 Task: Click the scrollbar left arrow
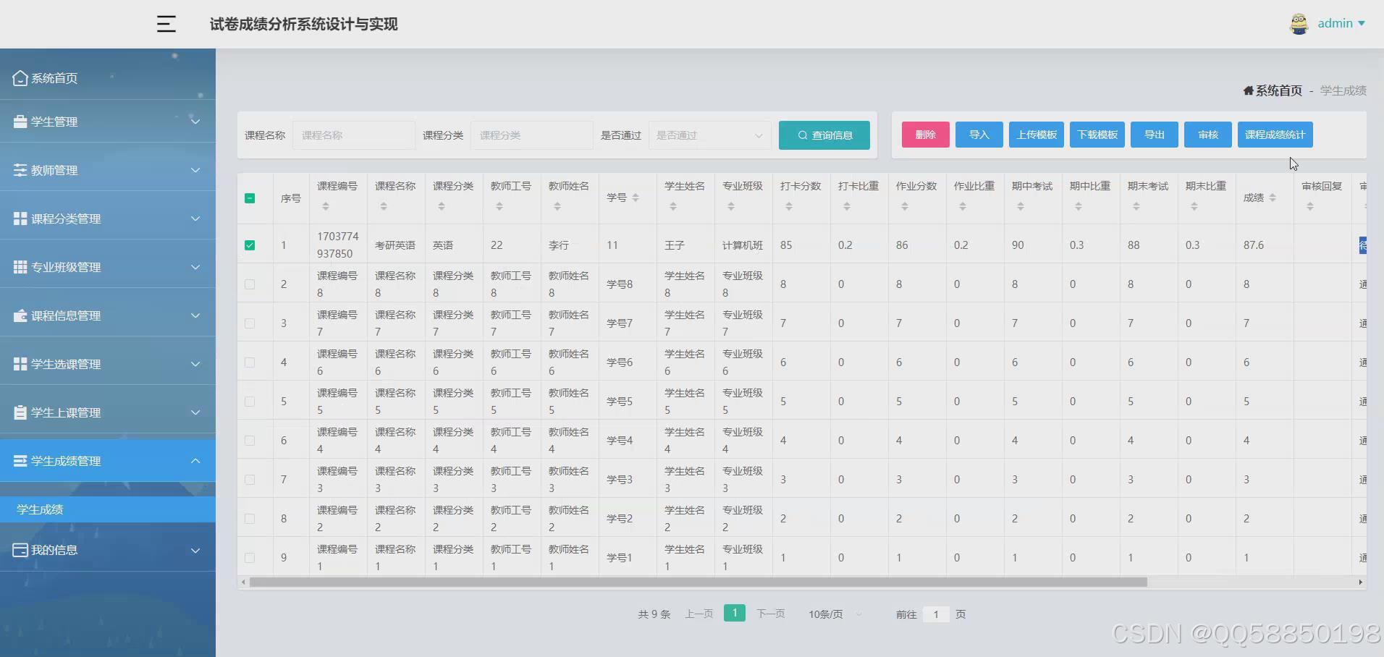[243, 582]
